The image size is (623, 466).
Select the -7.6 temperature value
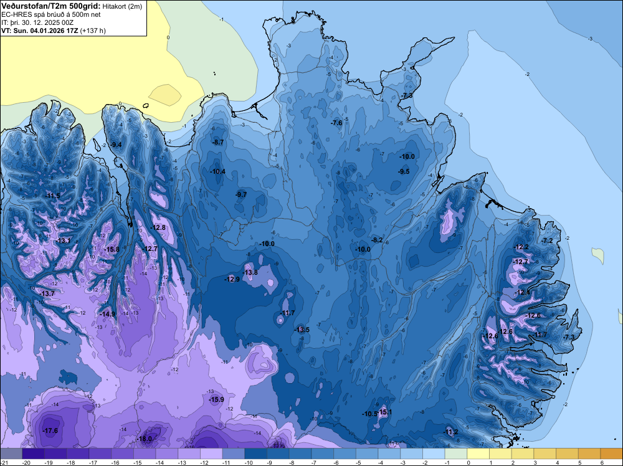336,123
